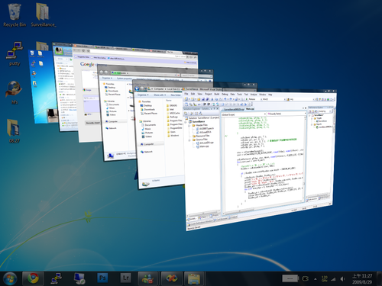The height and width of the screenshot is (286, 382).
Task: Launch Photoshop from the taskbar
Action: (102, 278)
